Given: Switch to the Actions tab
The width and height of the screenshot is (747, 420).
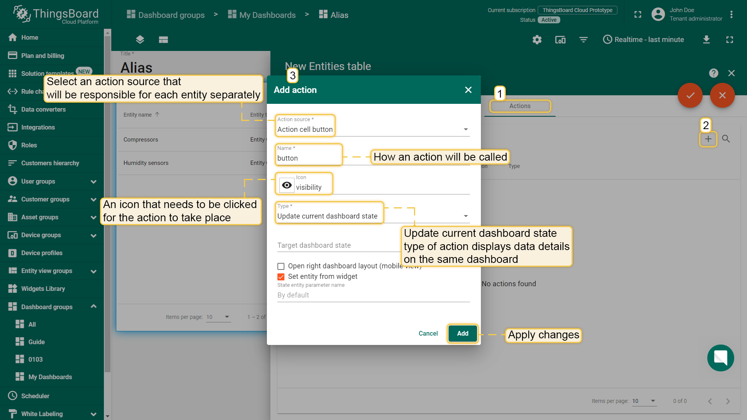Looking at the screenshot, I should point(520,106).
